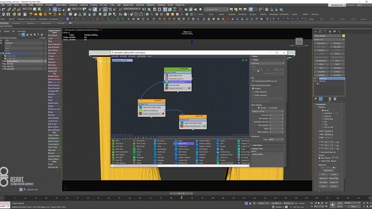Open the Motion command panel tab
The image size is (372, 209).
[330, 31]
